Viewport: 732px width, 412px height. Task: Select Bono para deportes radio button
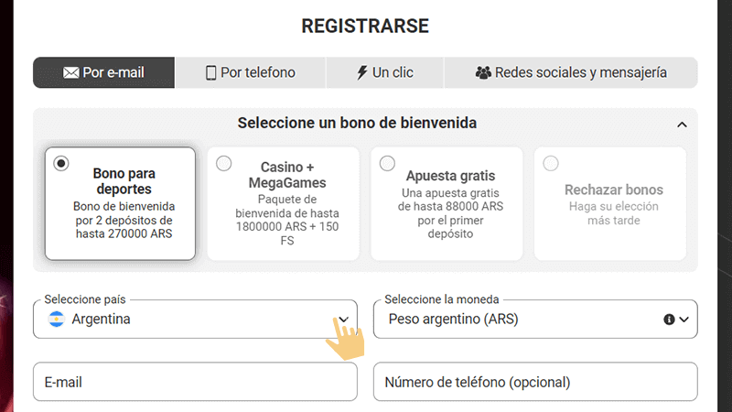click(61, 164)
